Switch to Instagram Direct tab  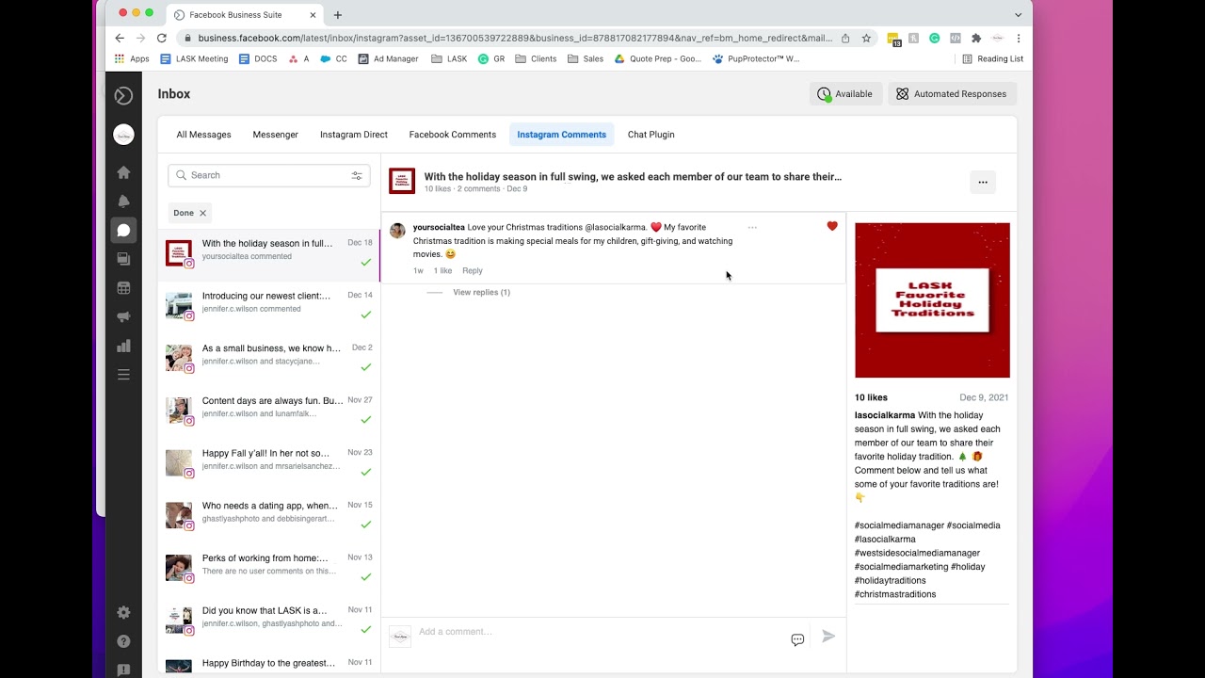354,135
